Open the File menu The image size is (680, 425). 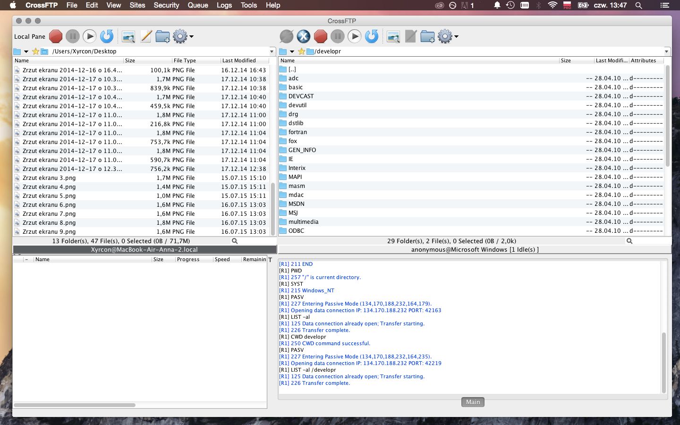coord(72,5)
